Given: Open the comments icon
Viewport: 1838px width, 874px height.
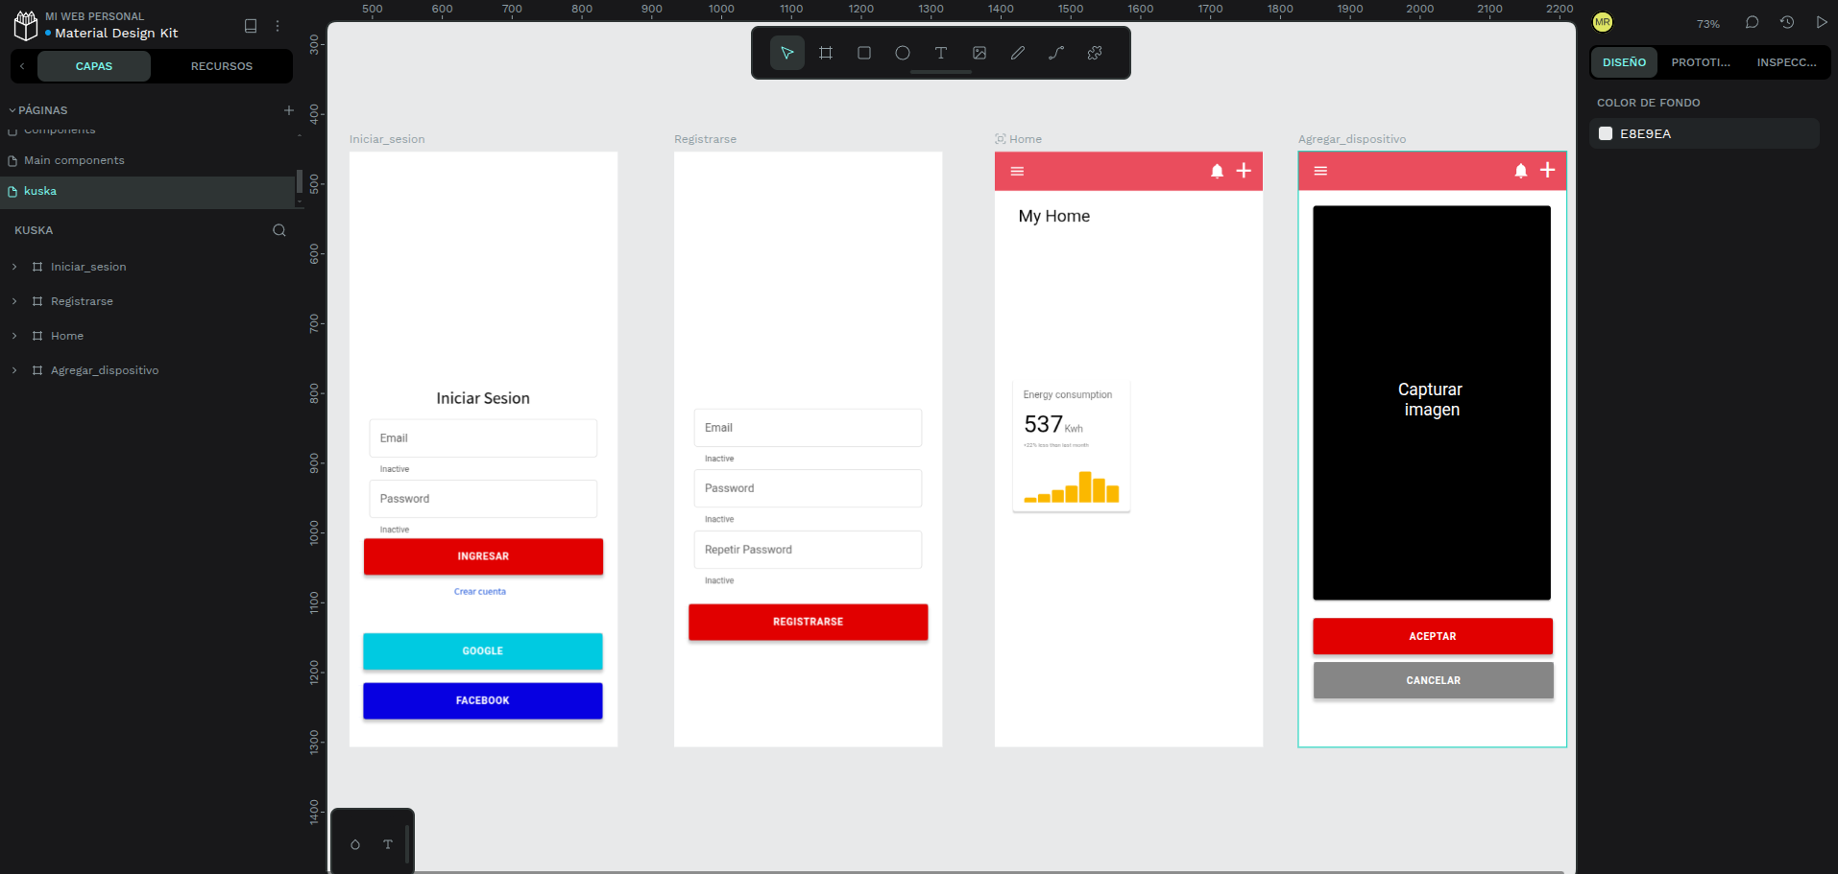Looking at the screenshot, I should (x=1752, y=22).
